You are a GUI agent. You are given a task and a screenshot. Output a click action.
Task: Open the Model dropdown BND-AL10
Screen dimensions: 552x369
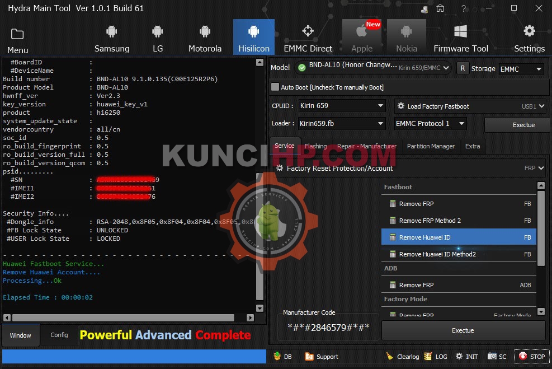[x=373, y=67]
